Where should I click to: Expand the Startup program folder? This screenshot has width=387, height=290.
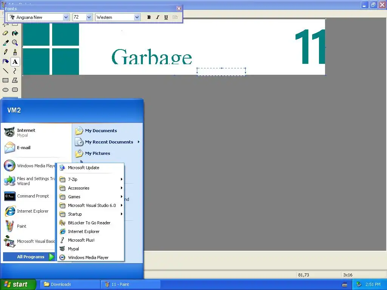click(91, 214)
